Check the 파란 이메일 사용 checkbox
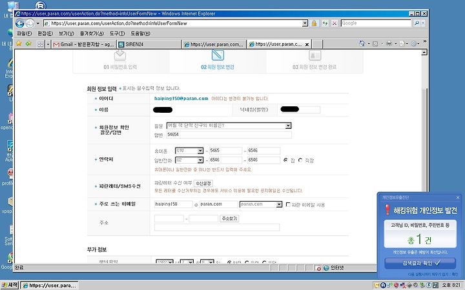Screen dimensions: 465x290 click(287, 204)
